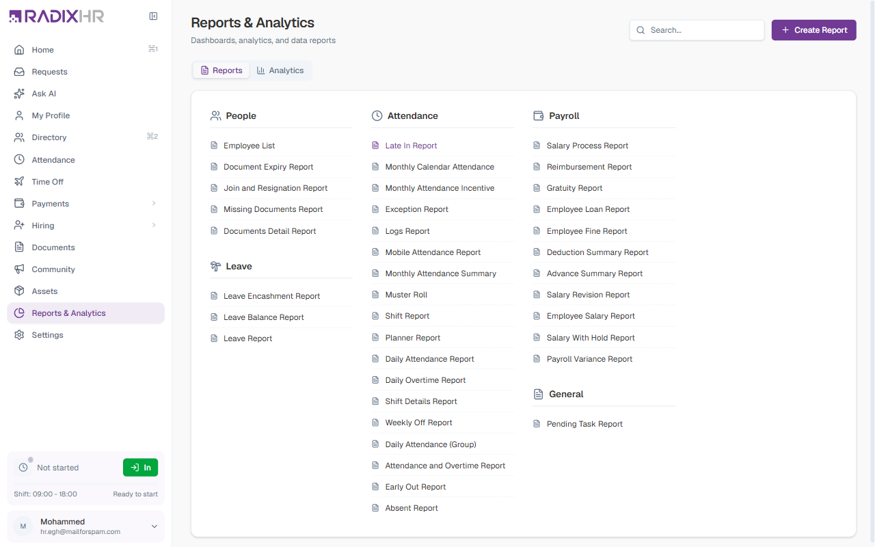This screenshot has width=875, height=547.
Task: Click the Create Report button
Action: tap(814, 30)
